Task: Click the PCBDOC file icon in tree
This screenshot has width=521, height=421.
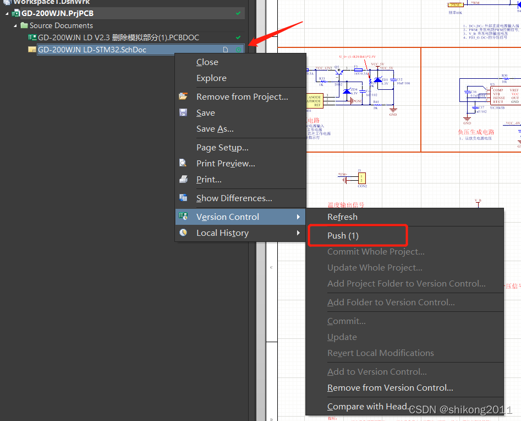Action: [32, 37]
